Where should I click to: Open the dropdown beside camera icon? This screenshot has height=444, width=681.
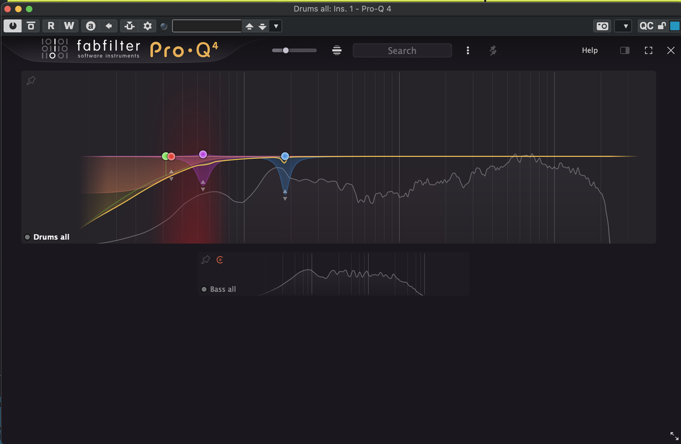point(623,26)
